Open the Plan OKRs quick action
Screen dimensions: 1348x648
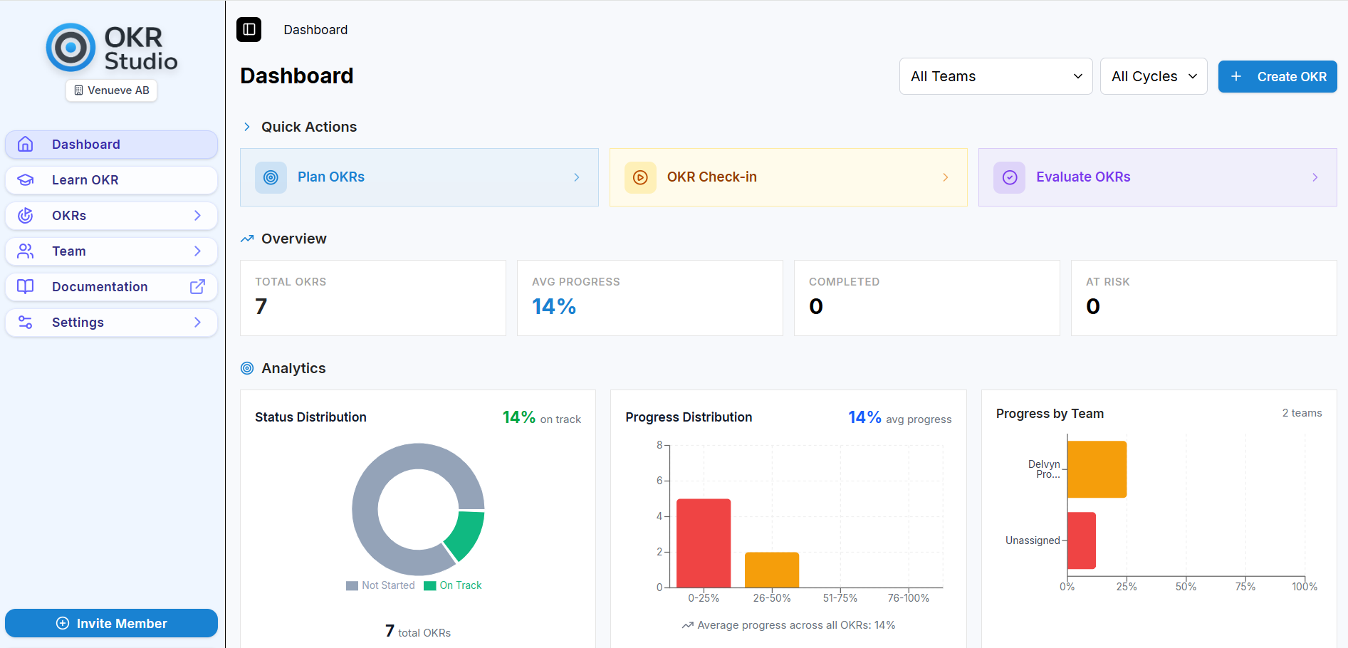coord(419,177)
